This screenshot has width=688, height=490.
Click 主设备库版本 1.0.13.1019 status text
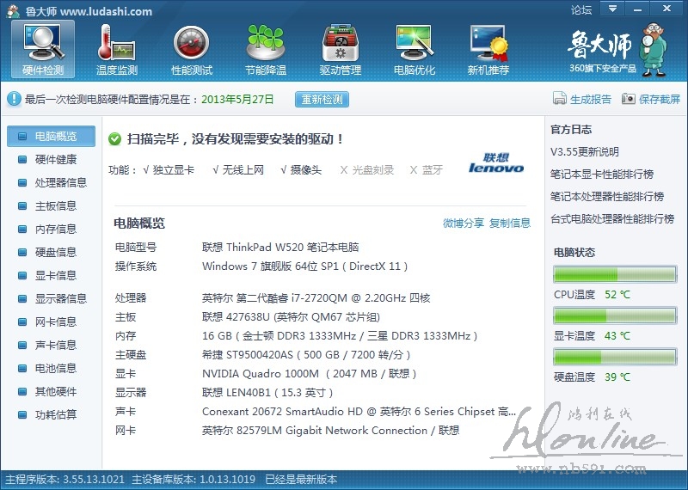point(193,480)
